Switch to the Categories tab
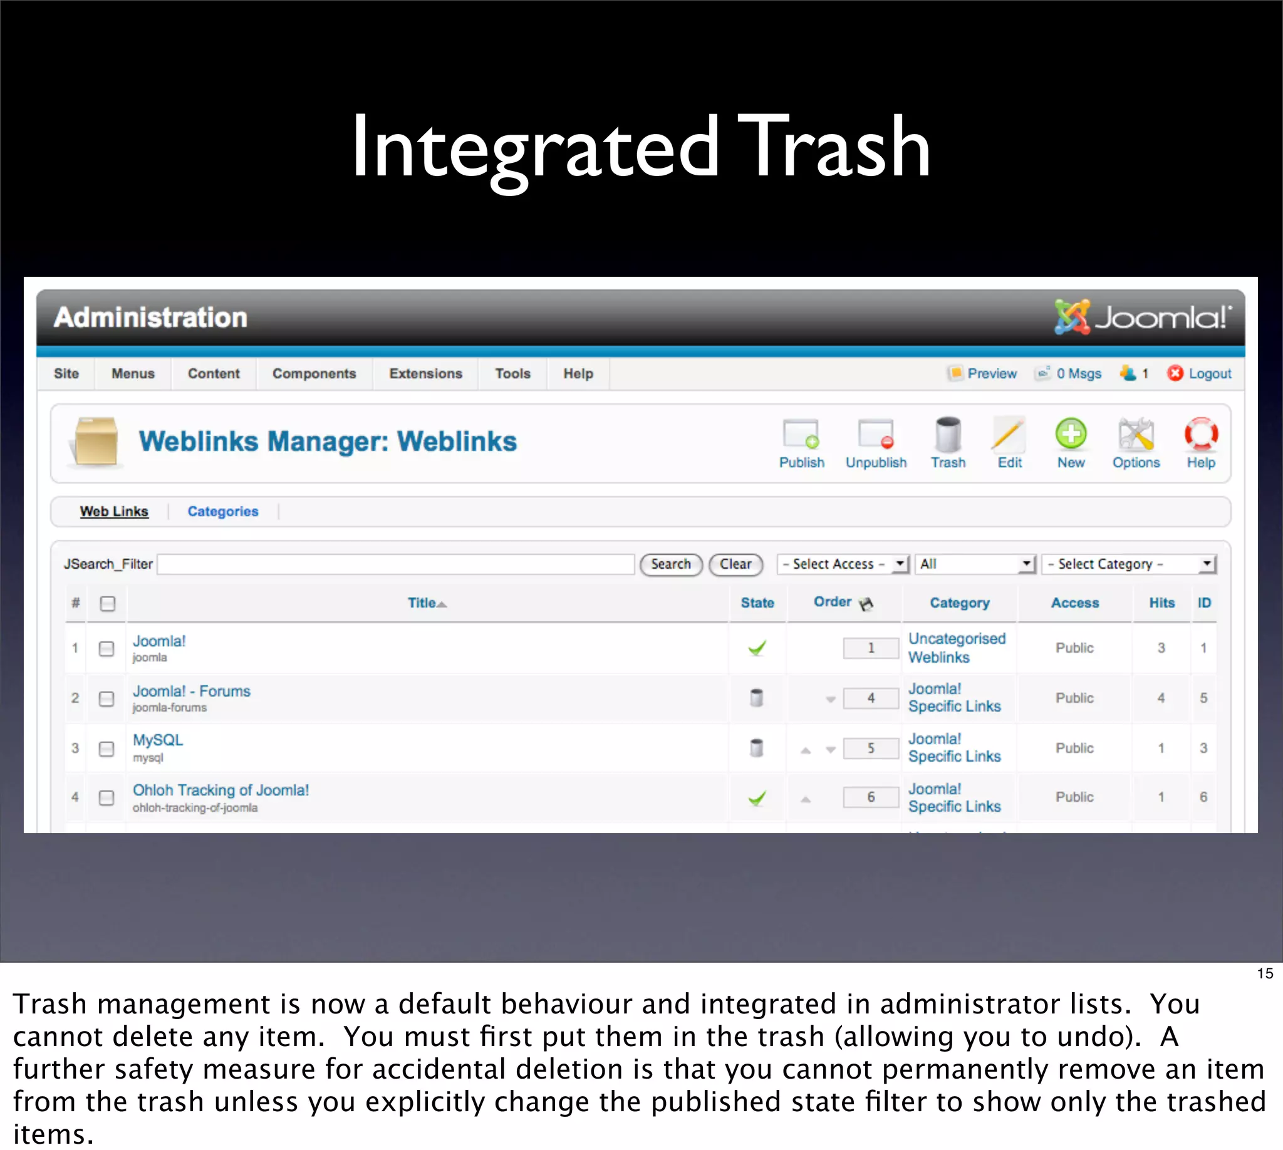 (222, 511)
